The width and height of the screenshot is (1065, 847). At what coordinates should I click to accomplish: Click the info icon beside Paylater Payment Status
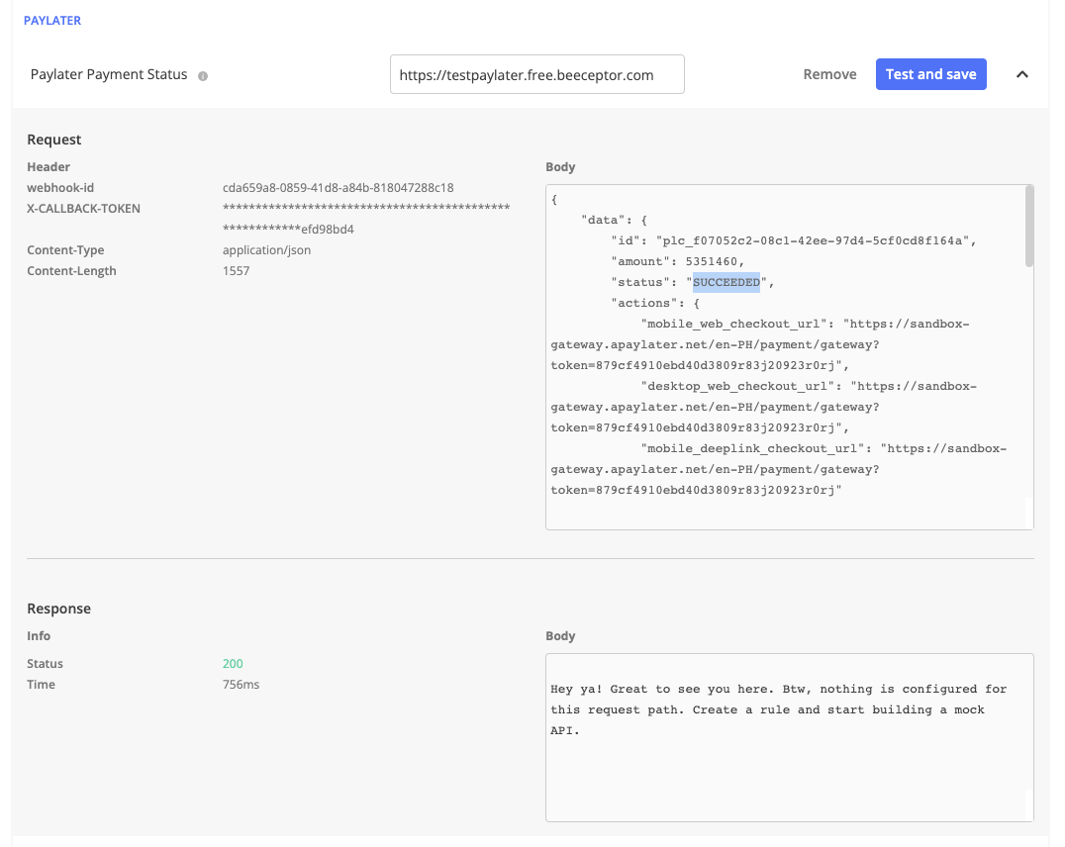pos(203,75)
